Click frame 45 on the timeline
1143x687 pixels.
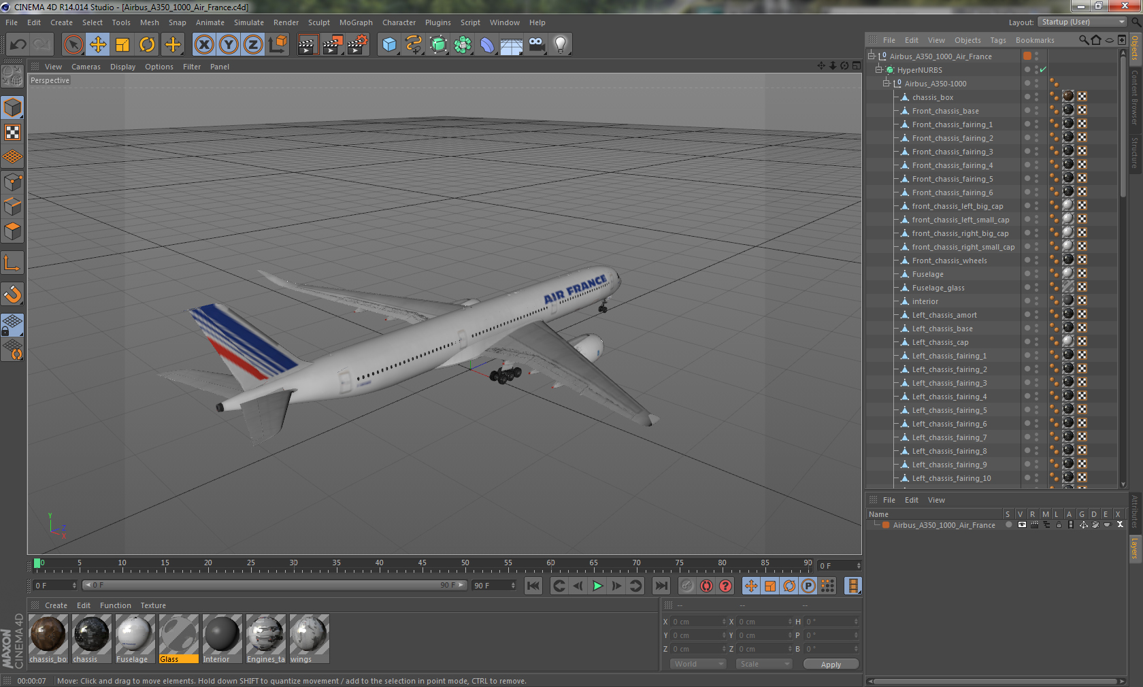422,564
